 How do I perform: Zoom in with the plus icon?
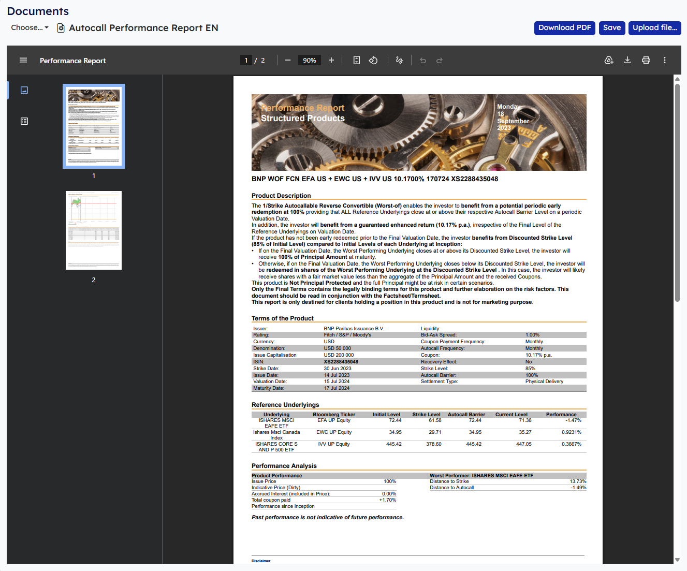tap(331, 61)
